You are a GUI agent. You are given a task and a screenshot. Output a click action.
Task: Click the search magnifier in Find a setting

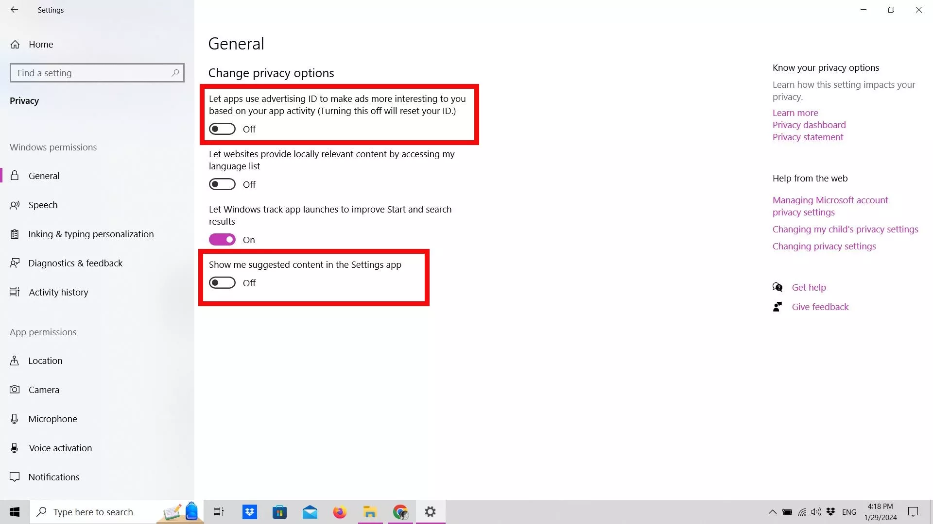[175, 73]
